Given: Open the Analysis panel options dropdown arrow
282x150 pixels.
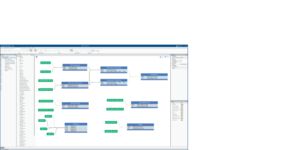Looking at the screenshot, I should tap(14, 55).
